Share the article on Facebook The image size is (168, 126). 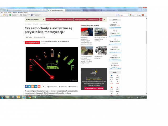pyautogui.click(x=26, y=86)
